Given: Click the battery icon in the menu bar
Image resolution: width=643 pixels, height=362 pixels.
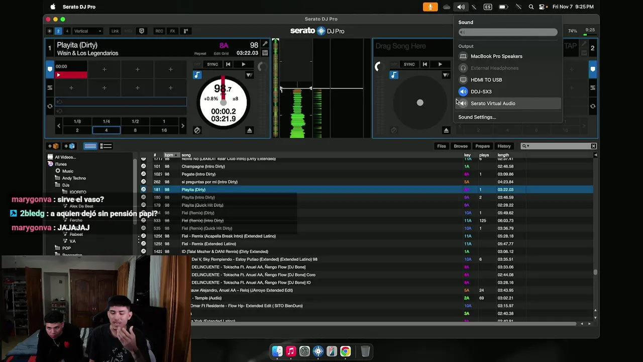Looking at the screenshot, I should click(502, 7).
